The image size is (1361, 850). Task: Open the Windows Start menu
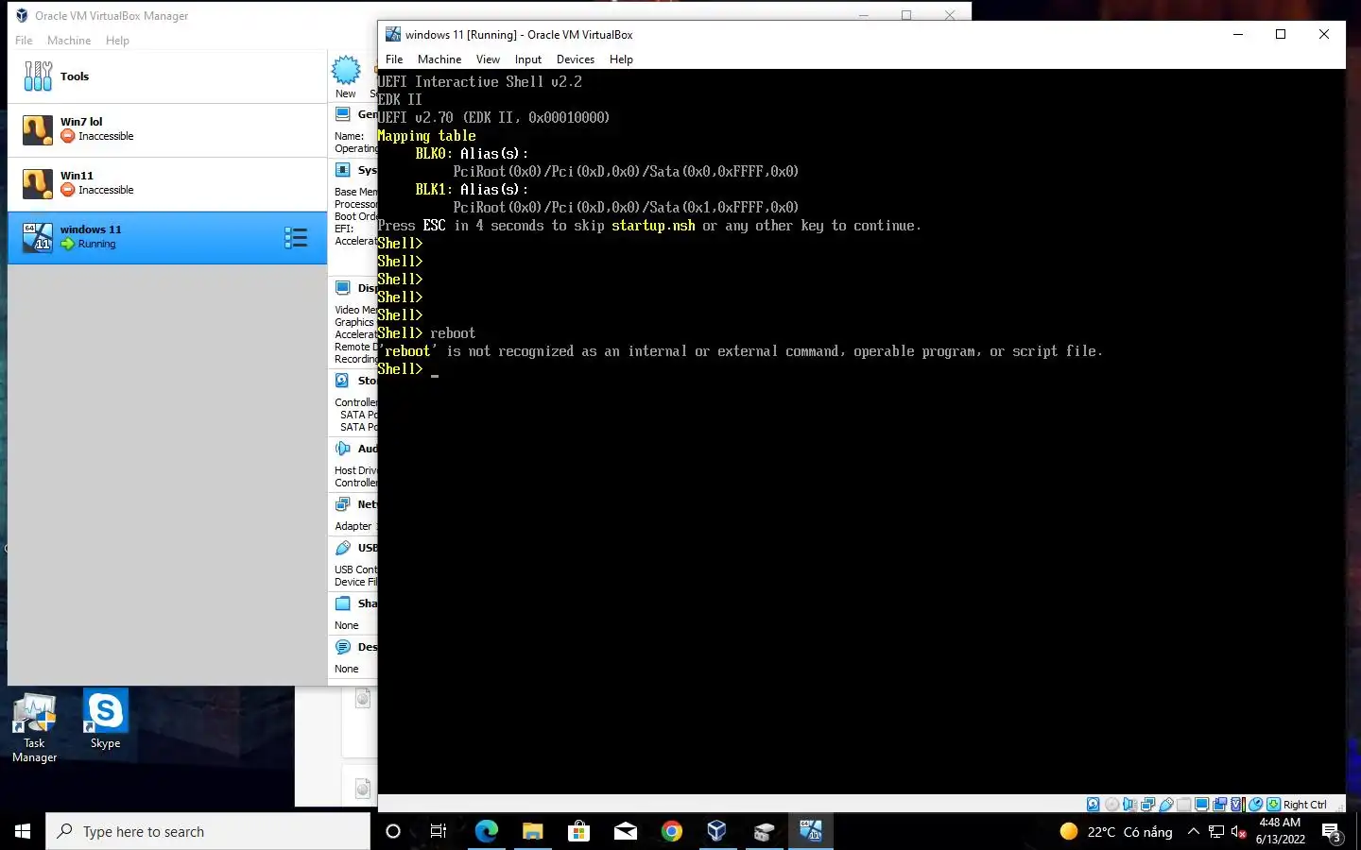click(23, 831)
